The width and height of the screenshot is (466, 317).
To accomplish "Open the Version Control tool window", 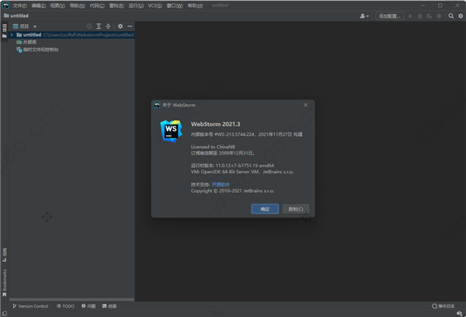I will point(30,306).
